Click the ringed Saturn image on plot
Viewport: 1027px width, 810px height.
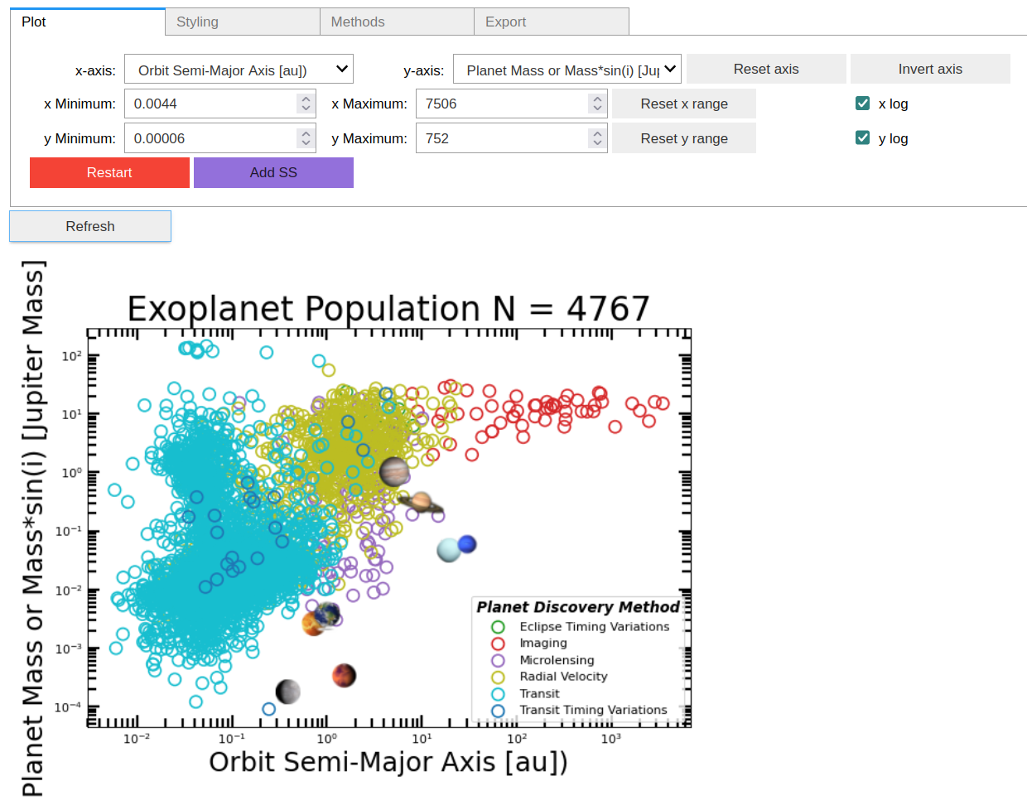[421, 502]
